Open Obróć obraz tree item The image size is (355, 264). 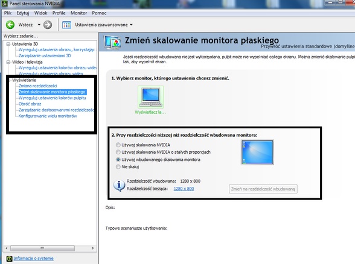(x=30, y=104)
